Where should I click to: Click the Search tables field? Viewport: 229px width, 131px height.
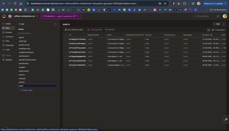click(x=38, y=33)
